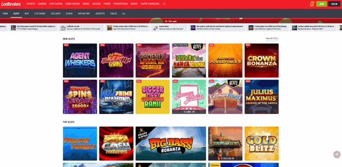
Task: Open the Big Bass Bonanza tile
Action: [171, 144]
